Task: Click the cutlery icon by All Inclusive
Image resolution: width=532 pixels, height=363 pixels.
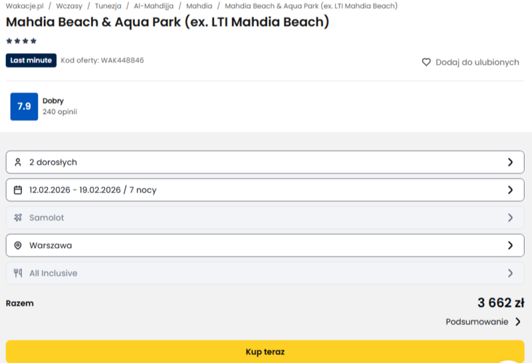Action: pos(18,273)
